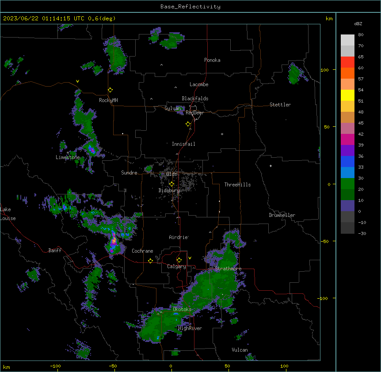381x372 pixels.
Task: Select the yellow diamond marker under Cochrane label
Action: pos(150,261)
